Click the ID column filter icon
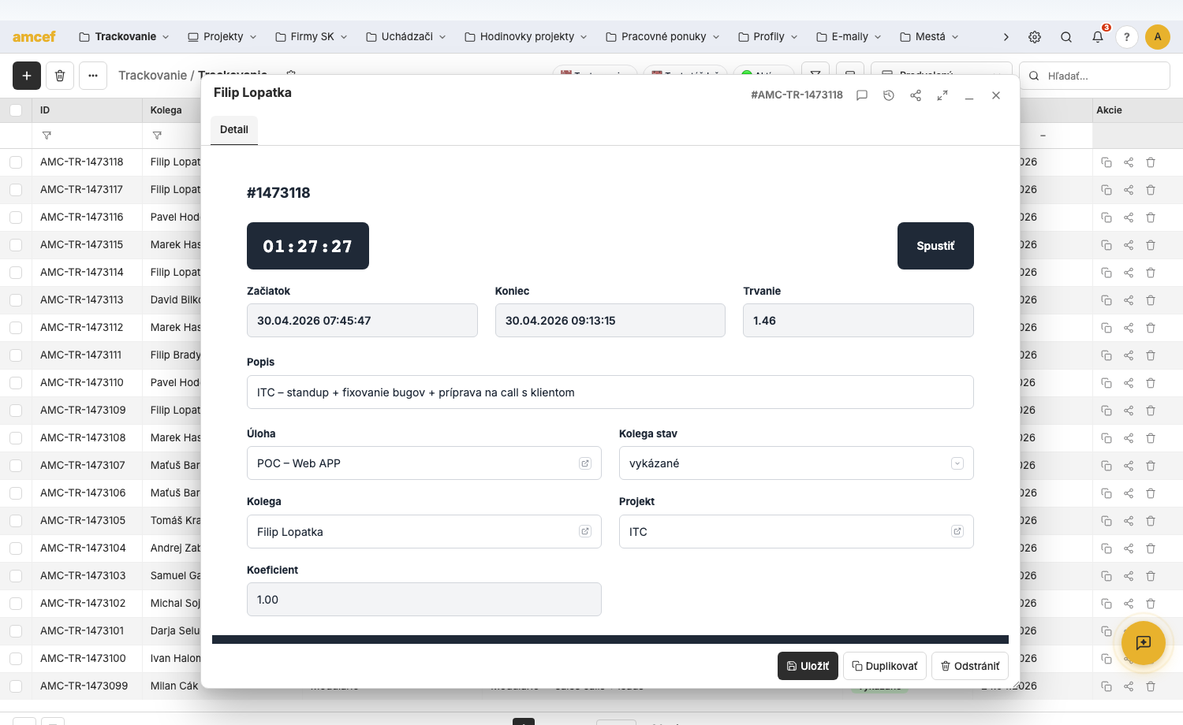The width and height of the screenshot is (1183, 725). coord(47,136)
